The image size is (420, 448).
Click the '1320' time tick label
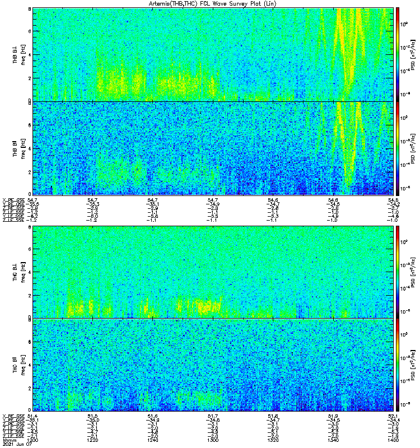(x=273, y=440)
